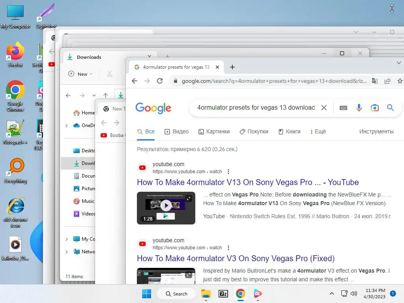The image size is (404, 303).
Task: Open My Computer desktop icon
Action: pyautogui.click(x=15, y=16)
